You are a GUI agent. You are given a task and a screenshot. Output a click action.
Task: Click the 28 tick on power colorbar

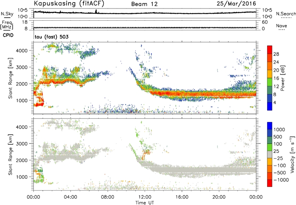point(276,54)
